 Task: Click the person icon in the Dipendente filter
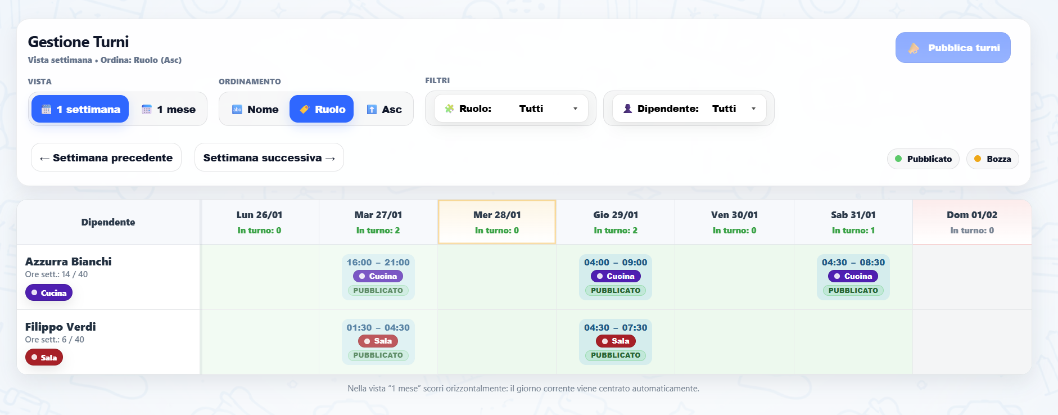[x=627, y=109]
